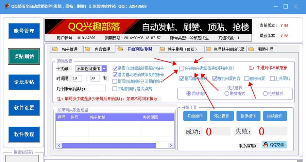Click the folder icon on 帖子管理 tab

55,49
